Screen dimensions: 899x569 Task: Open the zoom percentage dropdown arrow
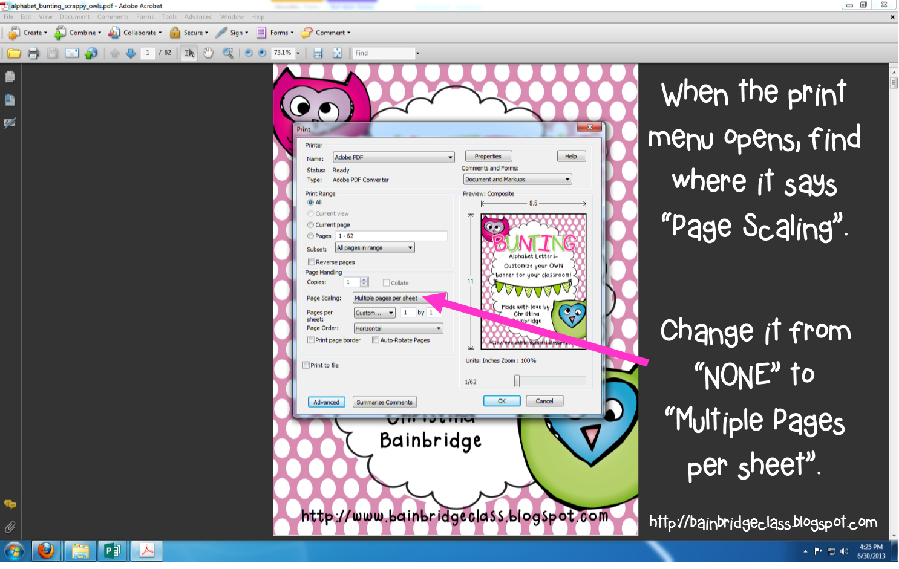coord(298,53)
